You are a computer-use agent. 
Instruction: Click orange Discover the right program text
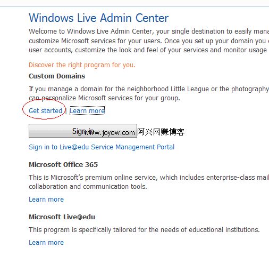[x=82, y=65]
